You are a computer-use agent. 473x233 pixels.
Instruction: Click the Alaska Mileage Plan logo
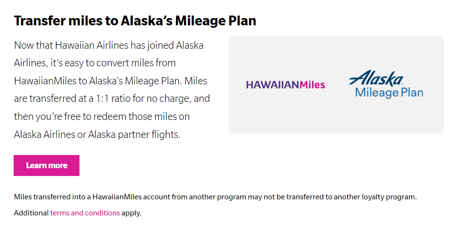[386, 84]
